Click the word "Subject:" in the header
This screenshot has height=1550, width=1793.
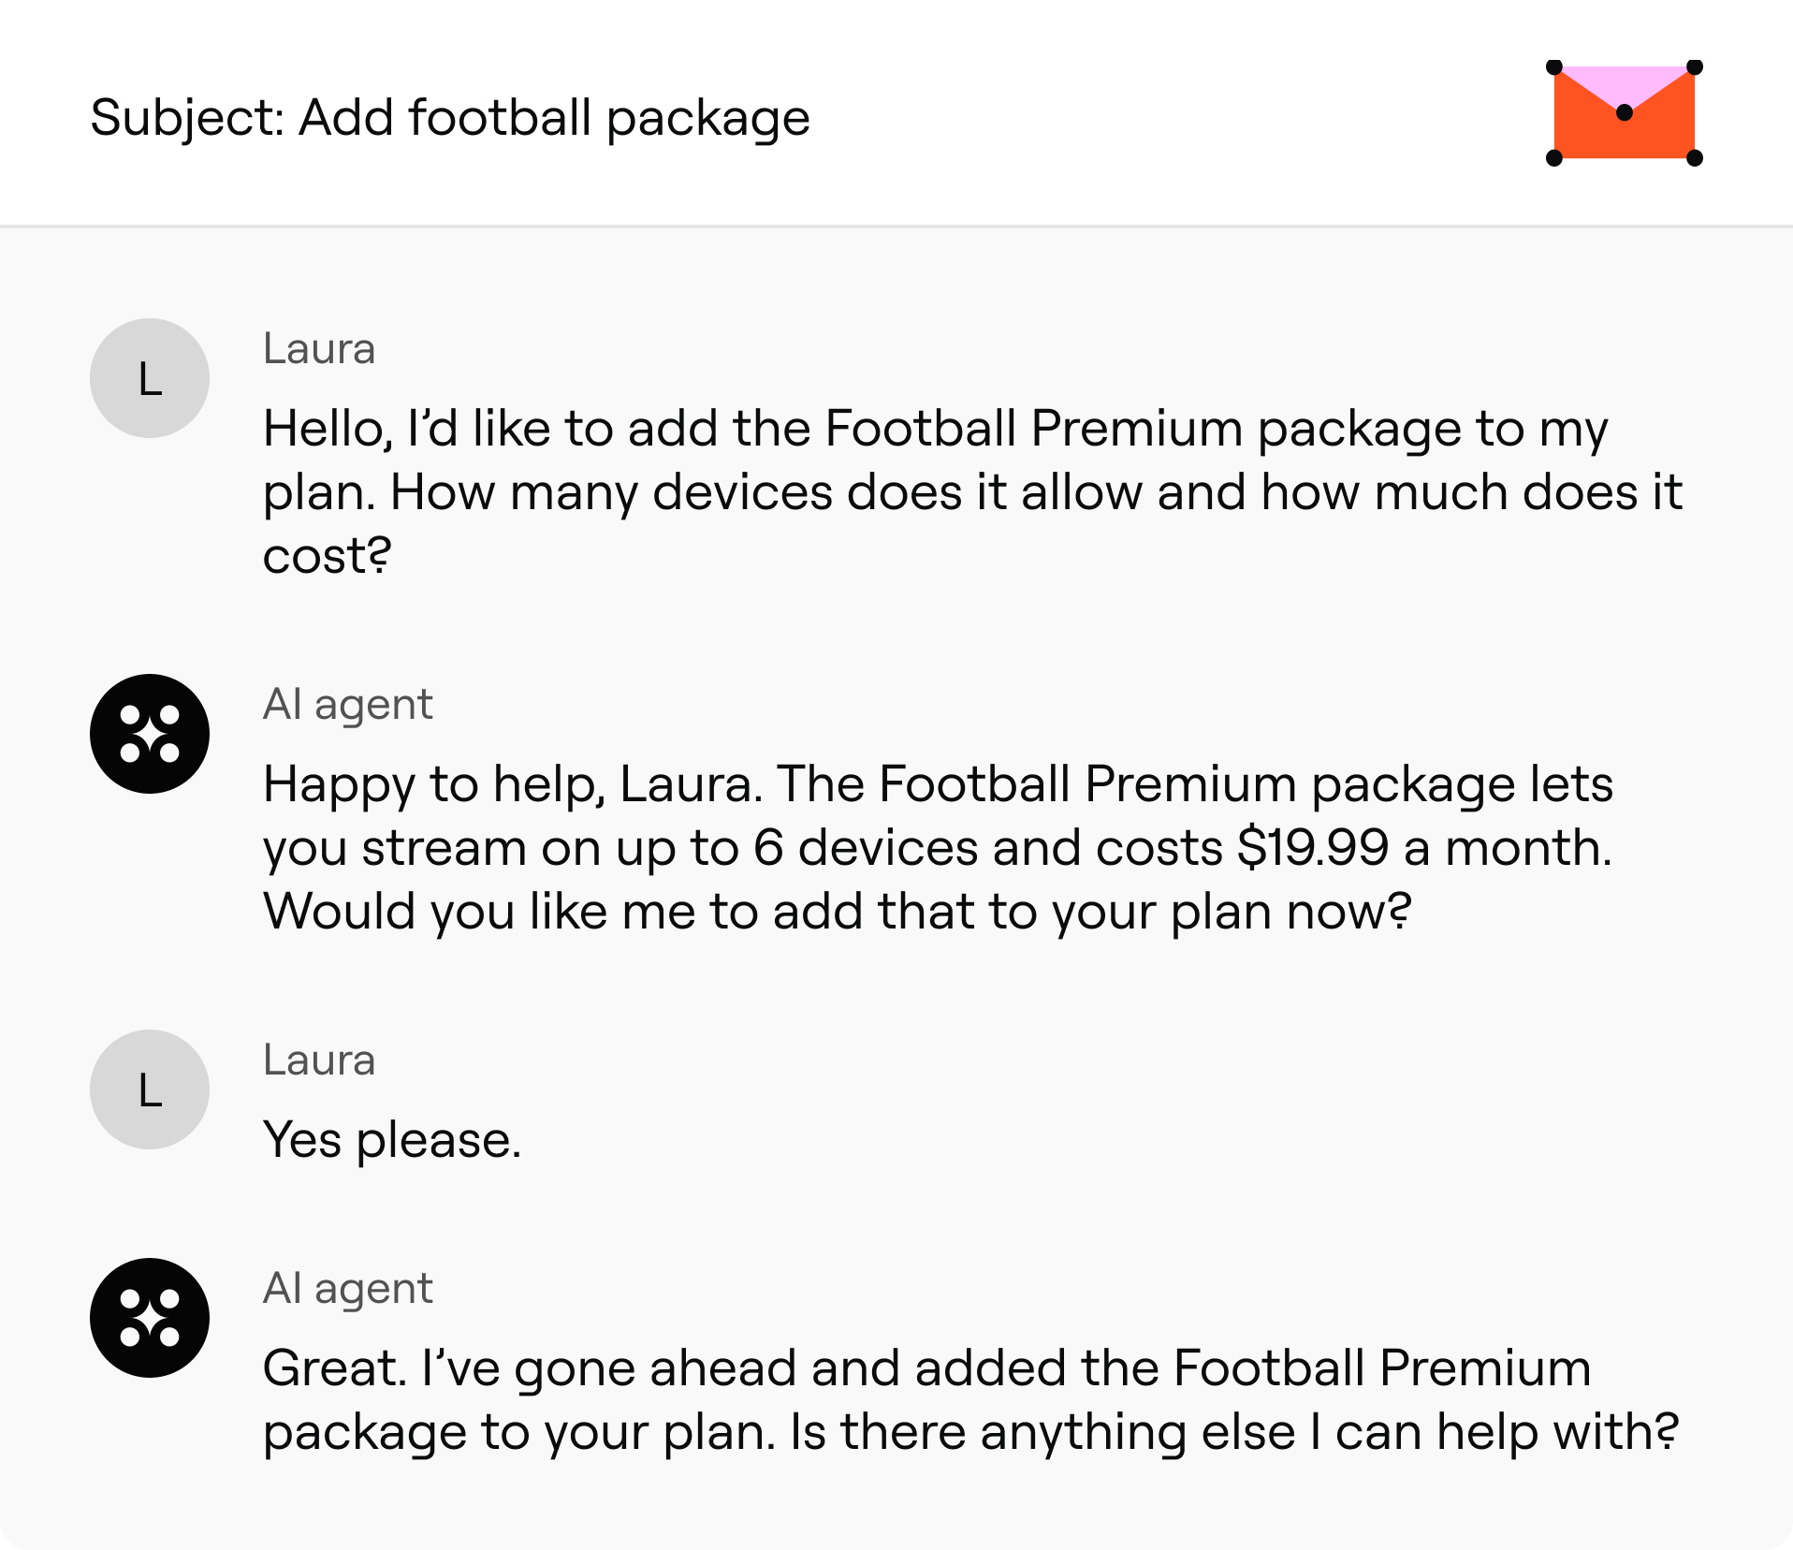187,118
